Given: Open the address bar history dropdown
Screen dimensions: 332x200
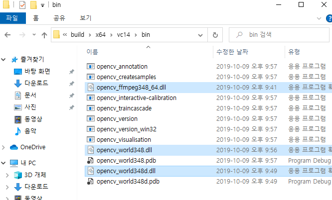Looking at the screenshot, I should tap(200, 35).
